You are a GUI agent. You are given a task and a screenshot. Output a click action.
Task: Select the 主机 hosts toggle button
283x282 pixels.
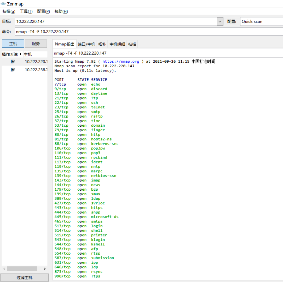point(13,44)
